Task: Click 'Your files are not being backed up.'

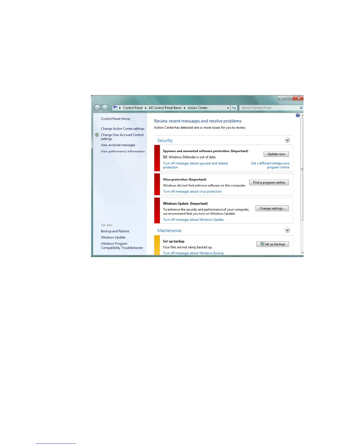Action: (x=188, y=247)
